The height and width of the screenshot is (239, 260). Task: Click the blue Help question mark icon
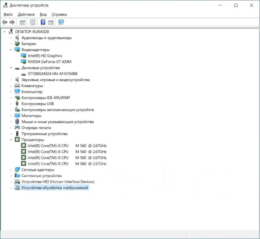click(43, 22)
